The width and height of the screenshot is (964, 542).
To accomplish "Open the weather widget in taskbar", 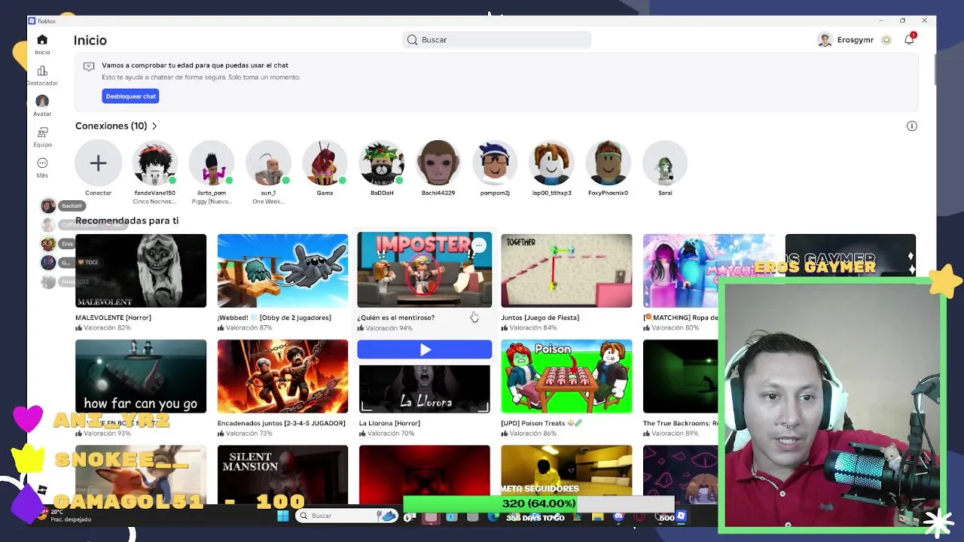I will [x=66, y=516].
